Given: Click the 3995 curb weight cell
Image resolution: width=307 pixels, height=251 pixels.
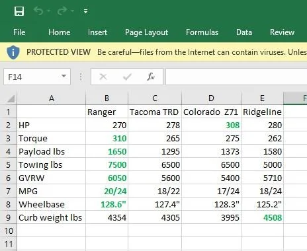Looking at the screenshot, I should click(211, 217).
